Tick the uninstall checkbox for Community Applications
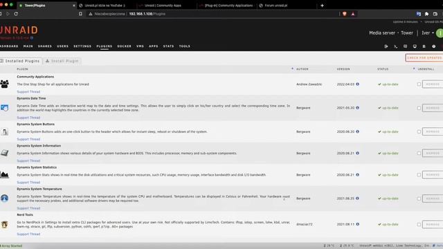Viewport: 443px width, 249px height. pyautogui.click(x=419, y=84)
